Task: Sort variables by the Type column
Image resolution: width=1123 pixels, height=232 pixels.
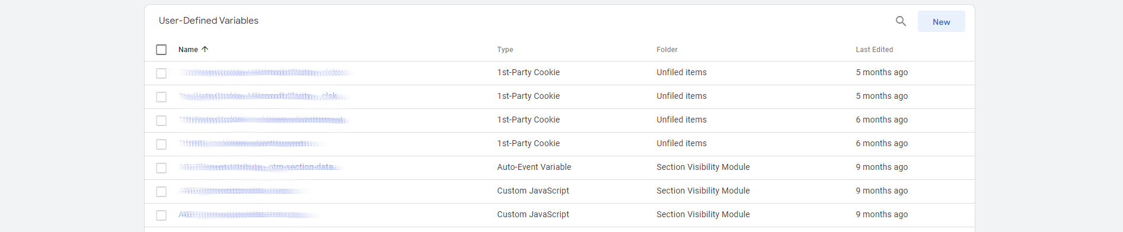Action: tap(505, 50)
